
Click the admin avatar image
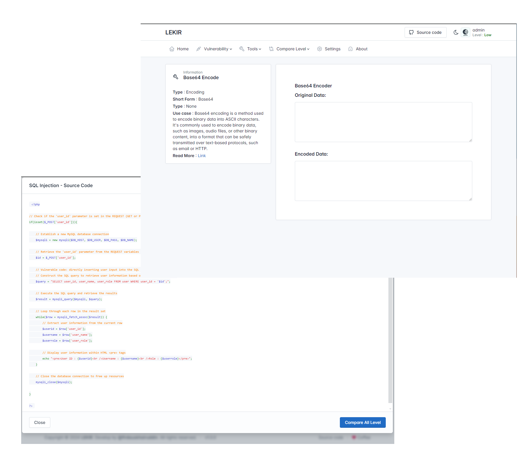coord(466,32)
